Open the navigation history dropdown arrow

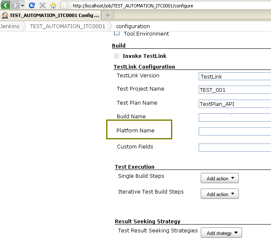point(23,6)
